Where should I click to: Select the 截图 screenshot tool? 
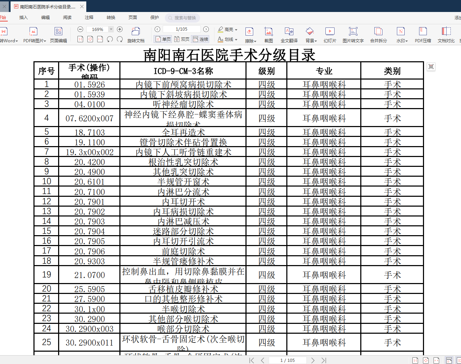click(268, 32)
